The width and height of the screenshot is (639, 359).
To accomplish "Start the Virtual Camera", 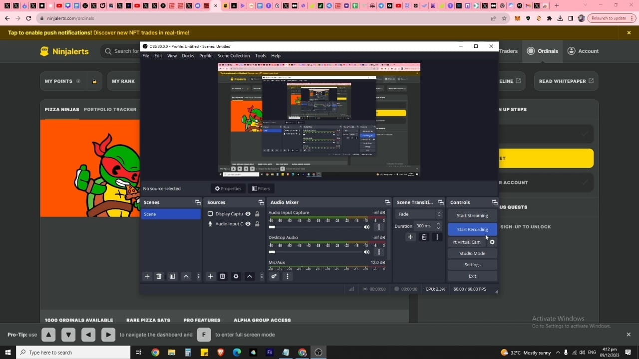I will tap(467, 242).
